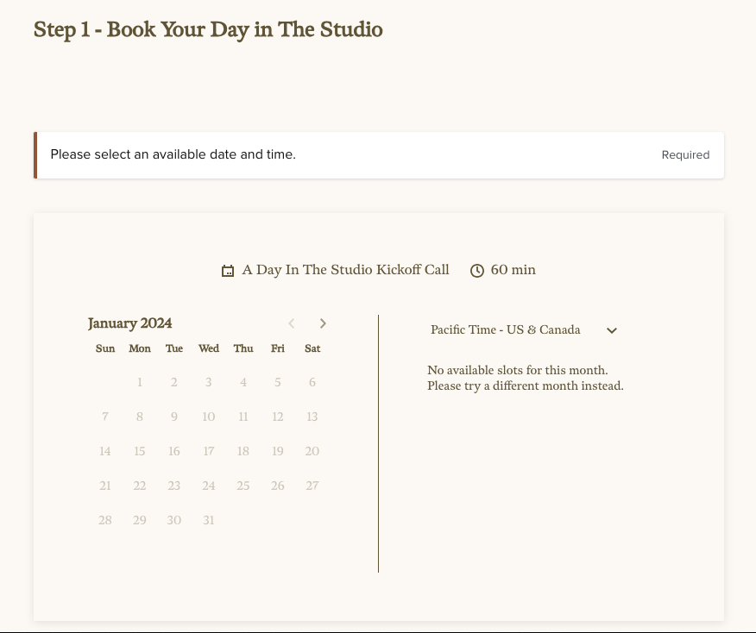This screenshot has width=756, height=633.
Task: Select the 29th of January
Action: (x=139, y=520)
